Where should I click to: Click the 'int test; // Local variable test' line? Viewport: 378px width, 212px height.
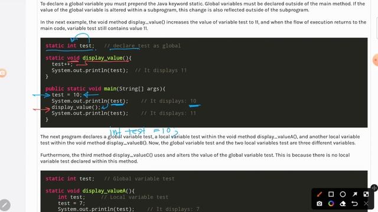click(x=113, y=197)
